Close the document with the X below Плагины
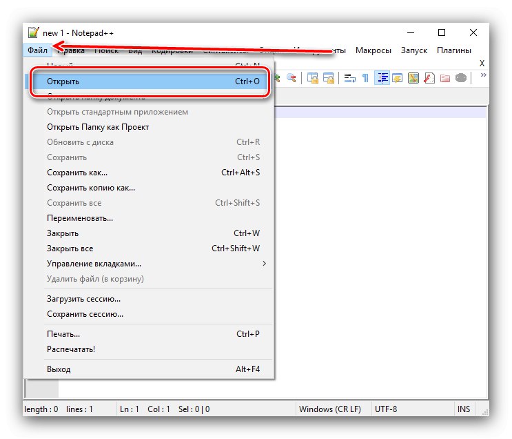Image resolution: width=512 pixels, height=439 pixels. [482, 63]
